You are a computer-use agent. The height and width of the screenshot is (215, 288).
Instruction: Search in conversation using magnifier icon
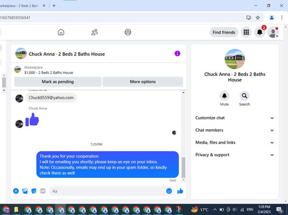point(244,96)
